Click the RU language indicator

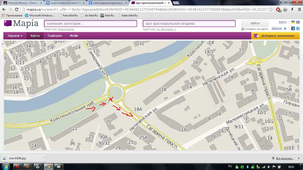tap(230, 166)
